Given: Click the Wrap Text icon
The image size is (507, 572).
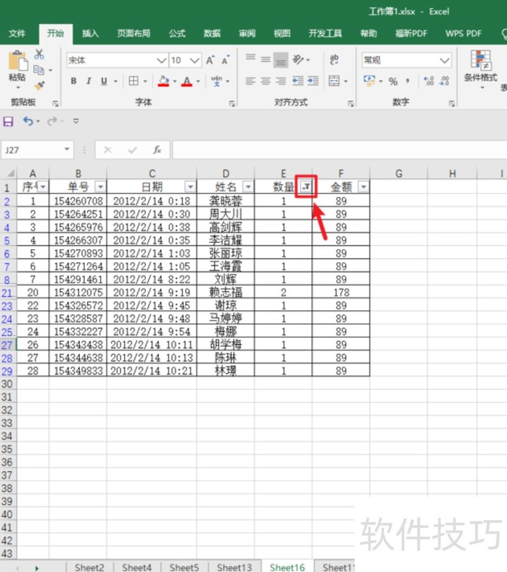Looking at the screenshot, I should tap(334, 60).
